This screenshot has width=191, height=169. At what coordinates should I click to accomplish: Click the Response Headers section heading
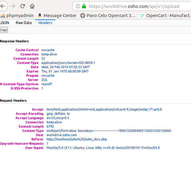(14, 41)
